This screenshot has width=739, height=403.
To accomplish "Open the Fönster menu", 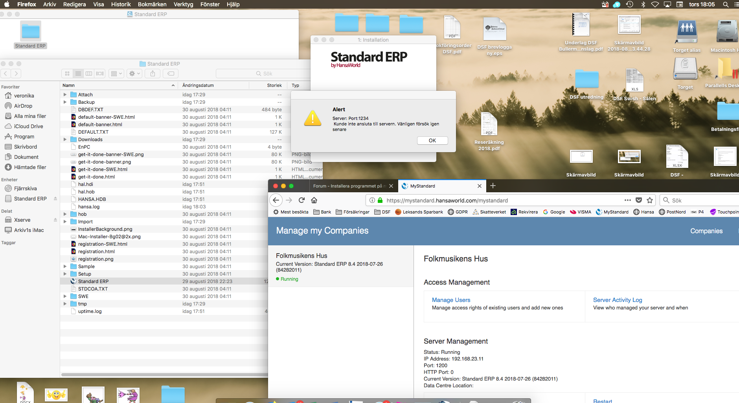I will coord(210,4).
